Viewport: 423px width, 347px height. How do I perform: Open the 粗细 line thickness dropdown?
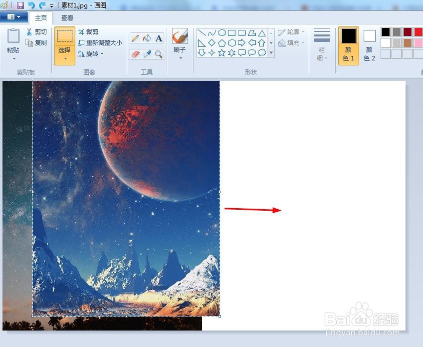point(322,45)
